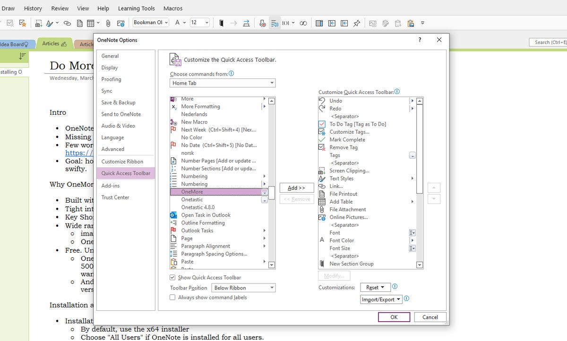Viewport: 567px width, 341px height.
Task: Enable Always show command labels
Action: coord(172,298)
